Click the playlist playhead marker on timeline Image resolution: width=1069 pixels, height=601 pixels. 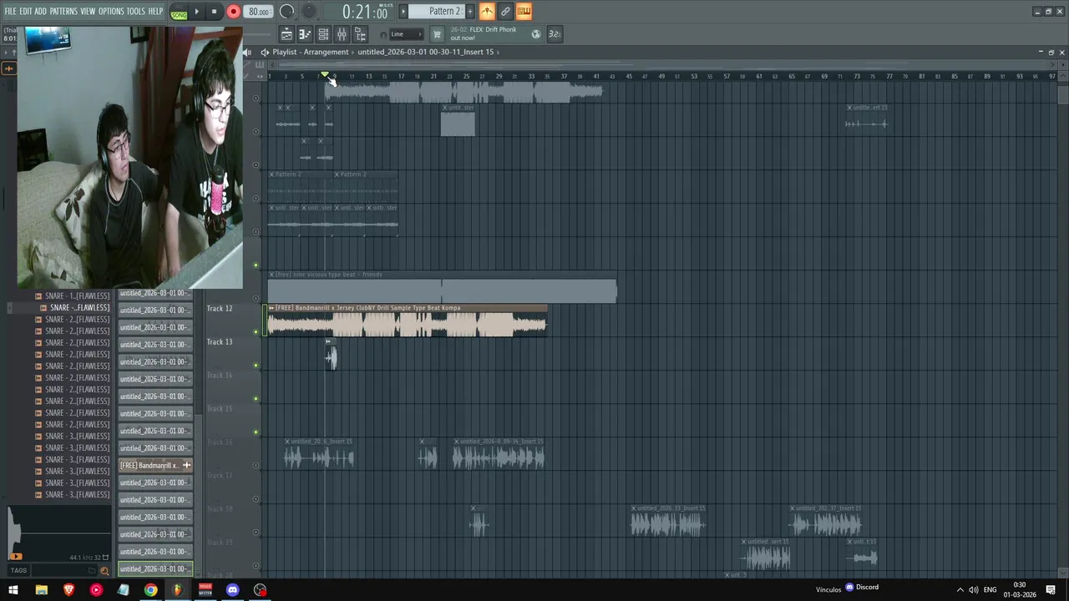(x=325, y=75)
